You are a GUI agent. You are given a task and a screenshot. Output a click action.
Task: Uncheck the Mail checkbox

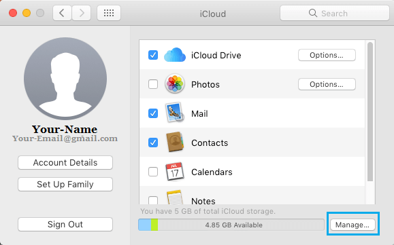tap(153, 113)
